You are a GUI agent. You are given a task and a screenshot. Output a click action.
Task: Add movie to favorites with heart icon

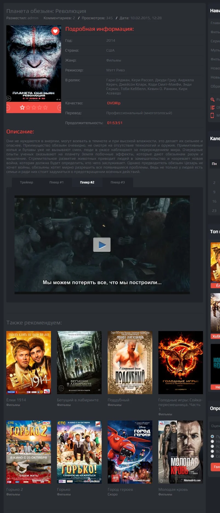tap(55, 31)
